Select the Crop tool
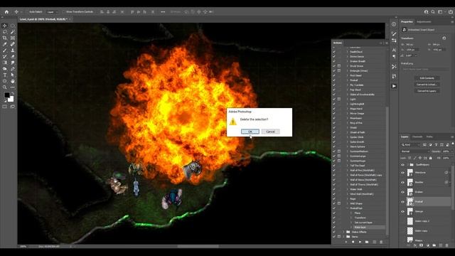 (x=5, y=38)
